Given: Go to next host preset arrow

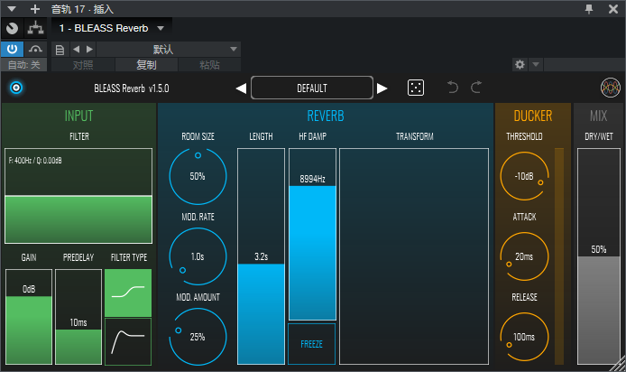Looking at the screenshot, I should point(90,49).
